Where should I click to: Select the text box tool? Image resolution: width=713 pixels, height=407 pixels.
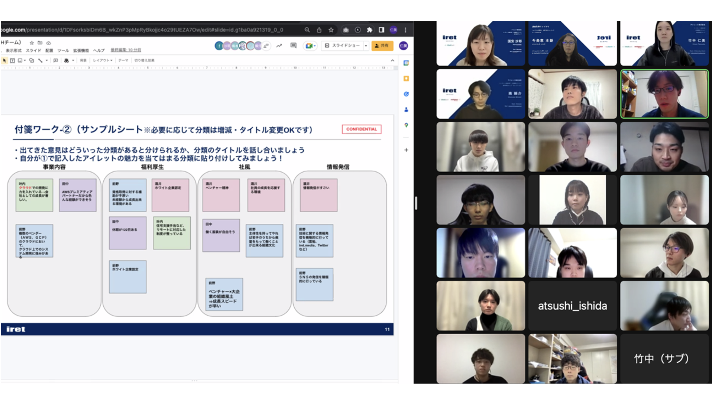12,61
